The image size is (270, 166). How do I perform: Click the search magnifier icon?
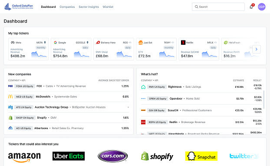[x=196, y=7]
